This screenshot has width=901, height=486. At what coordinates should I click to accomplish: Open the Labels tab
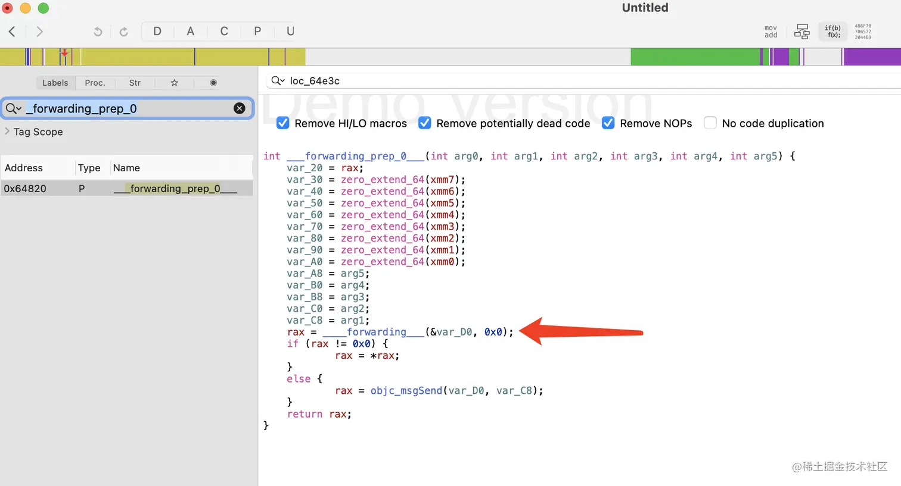point(55,83)
